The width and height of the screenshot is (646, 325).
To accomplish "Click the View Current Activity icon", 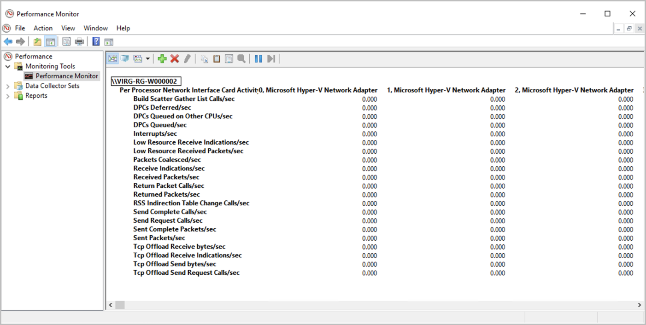I will (112, 58).
